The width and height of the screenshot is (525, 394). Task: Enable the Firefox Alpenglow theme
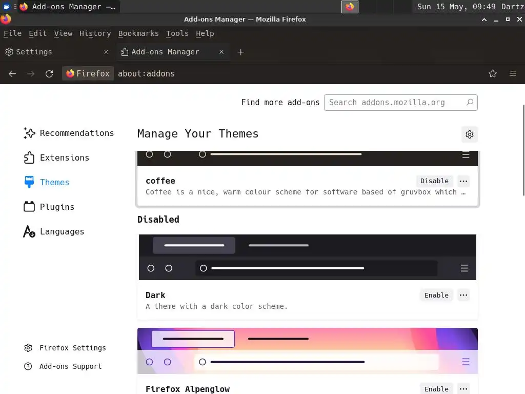click(x=436, y=389)
